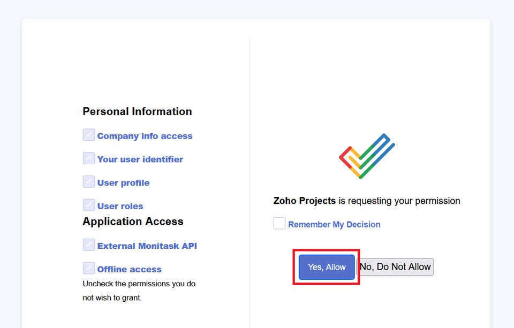Image resolution: width=514 pixels, height=328 pixels.
Task: Click the Offline access label text
Action: point(129,269)
